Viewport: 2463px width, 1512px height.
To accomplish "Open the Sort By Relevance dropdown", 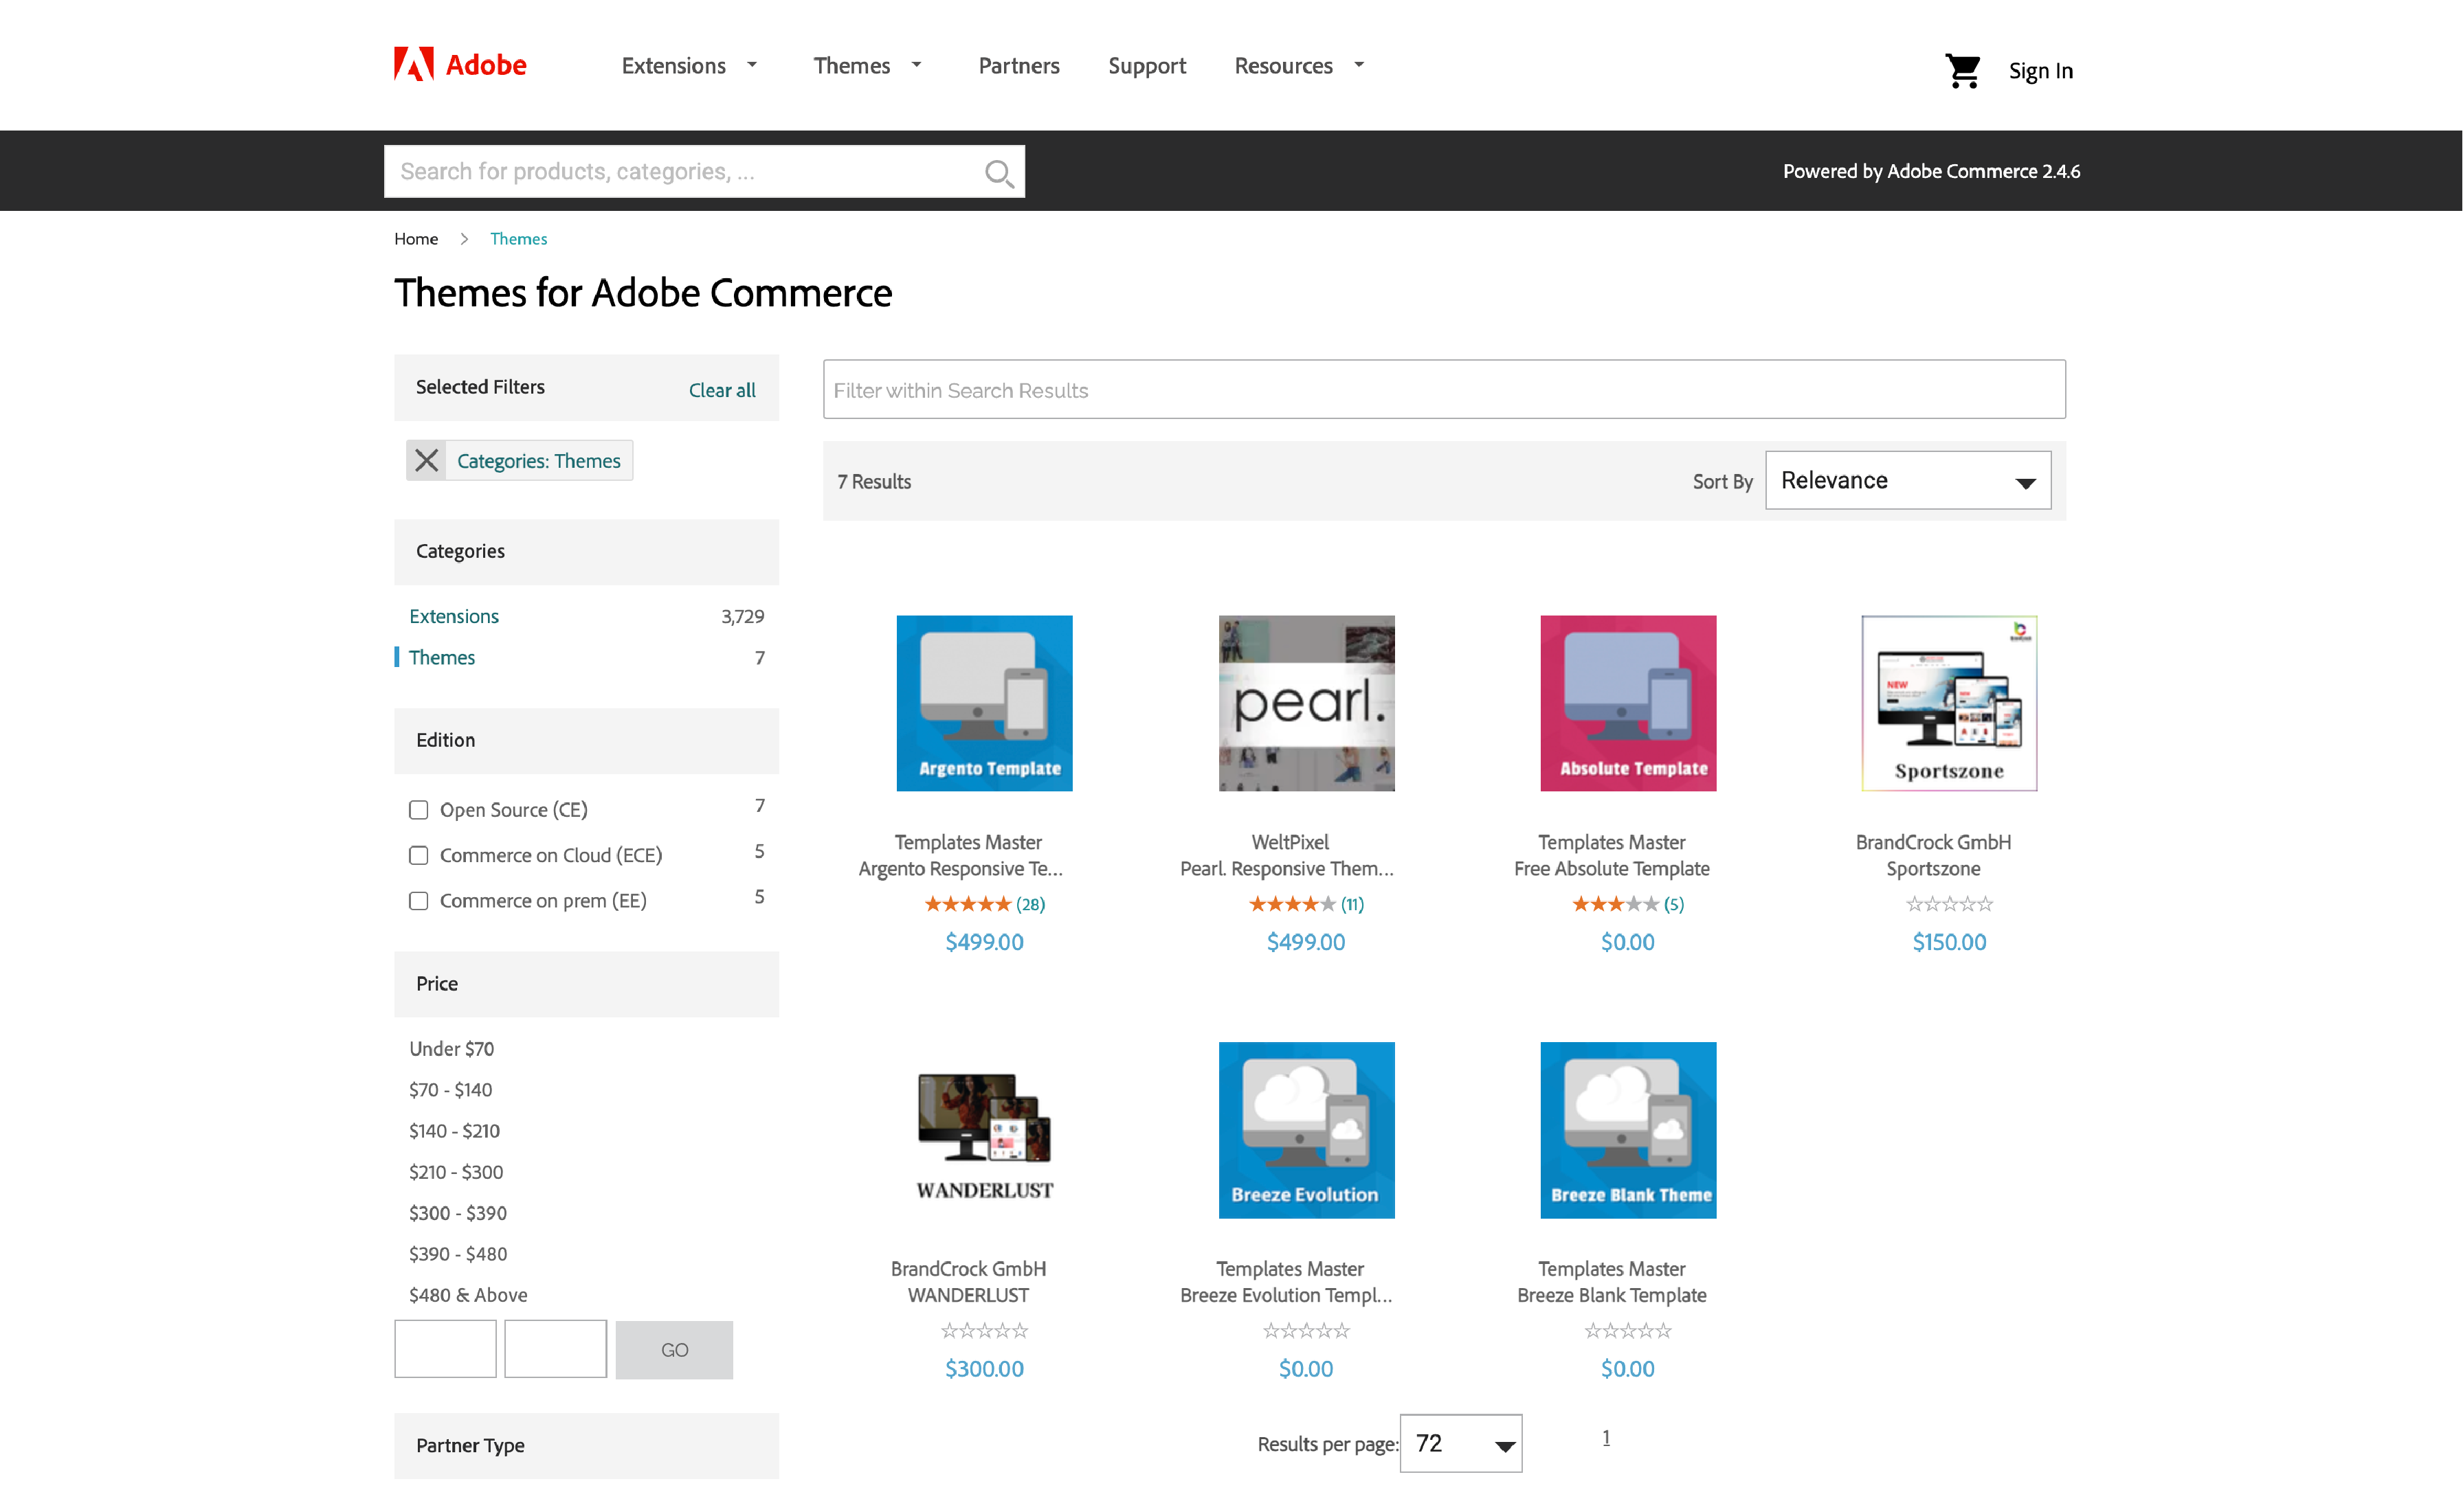I will tap(1908, 480).
